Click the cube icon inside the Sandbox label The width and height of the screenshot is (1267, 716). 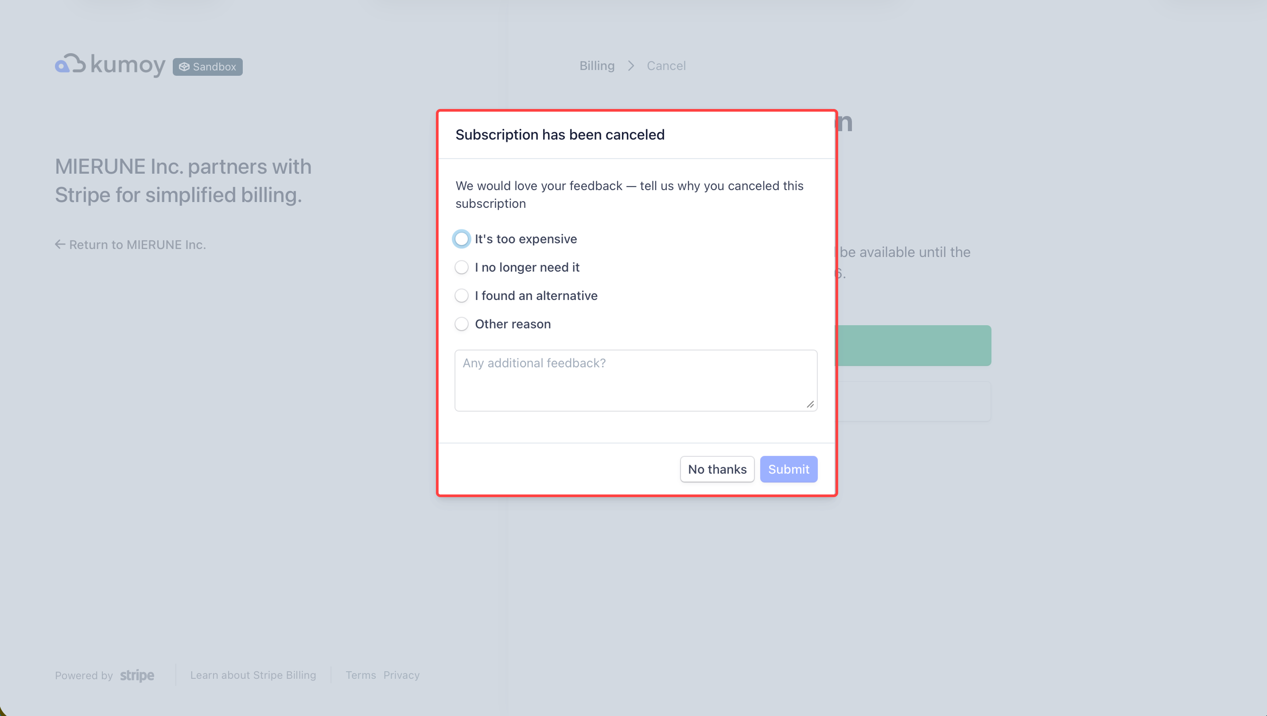pyautogui.click(x=184, y=66)
